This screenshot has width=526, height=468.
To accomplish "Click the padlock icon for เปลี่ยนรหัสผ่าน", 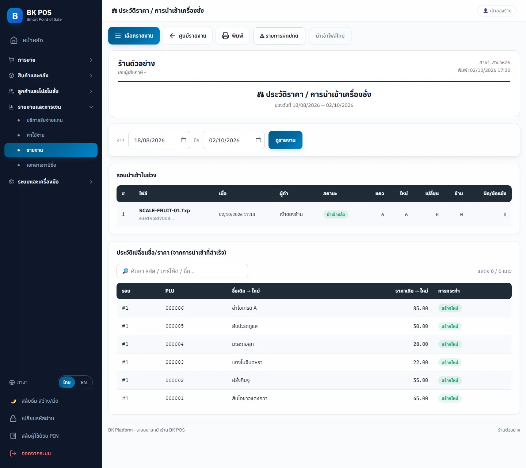I will [x=13, y=418].
